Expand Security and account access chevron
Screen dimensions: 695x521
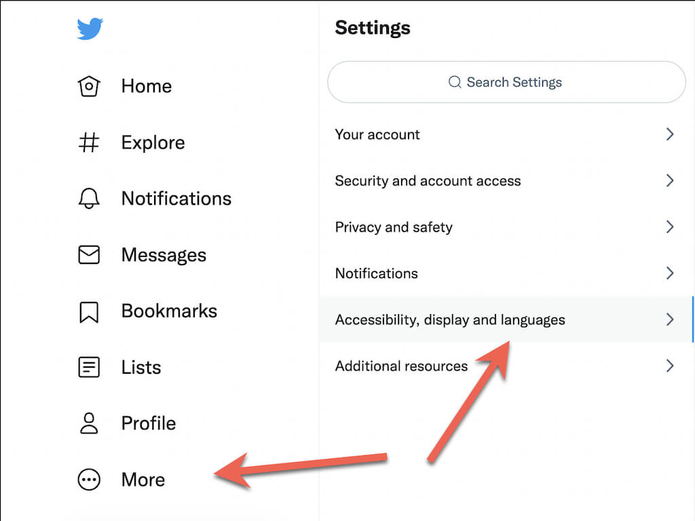pos(670,180)
